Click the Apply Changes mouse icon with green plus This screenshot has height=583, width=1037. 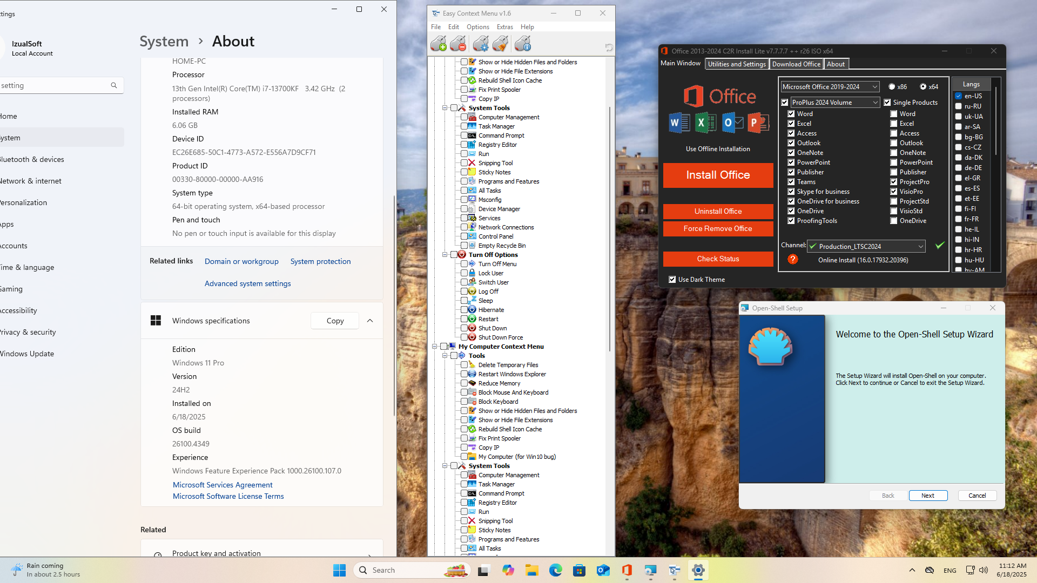[439, 44]
